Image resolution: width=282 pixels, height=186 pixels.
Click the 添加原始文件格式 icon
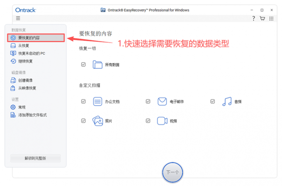pyautogui.click(x=13, y=115)
